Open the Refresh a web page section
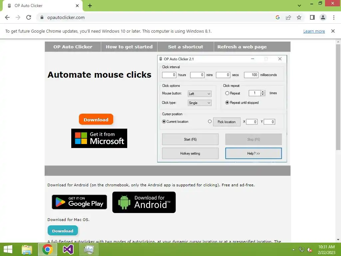The width and height of the screenshot is (341, 256). tap(242, 47)
